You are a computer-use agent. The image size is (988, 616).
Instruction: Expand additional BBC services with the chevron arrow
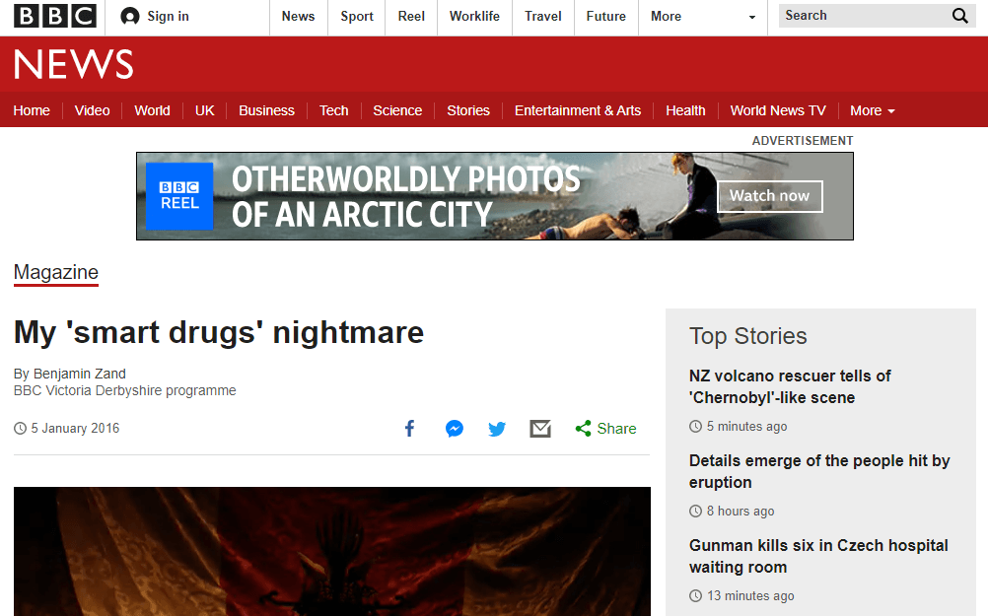tap(752, 17)
